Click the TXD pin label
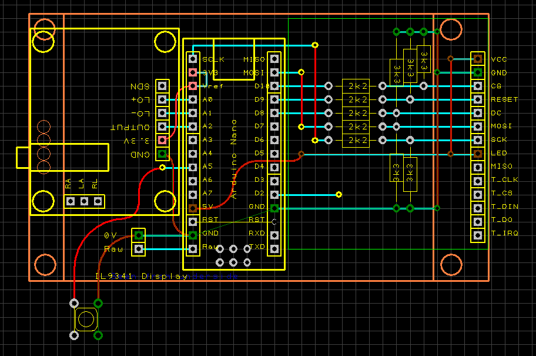The width and height of the screenshot is (536, 356). [x=257, y=247]
